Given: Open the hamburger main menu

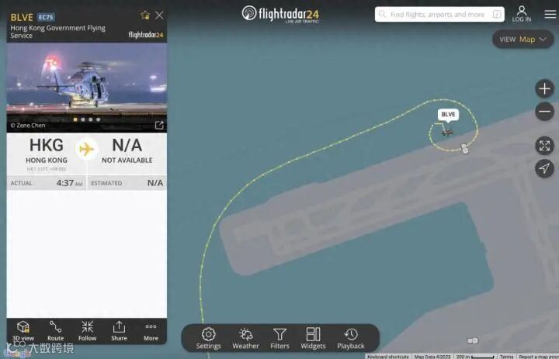Looking at the screenshot, I should (550, 14).
